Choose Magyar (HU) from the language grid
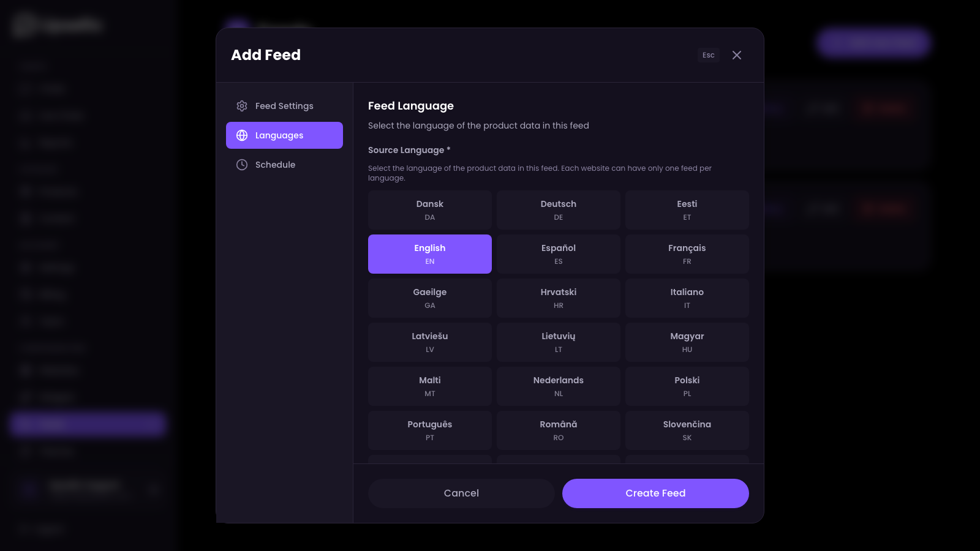 pyautogui.click(x=687, y=342)
